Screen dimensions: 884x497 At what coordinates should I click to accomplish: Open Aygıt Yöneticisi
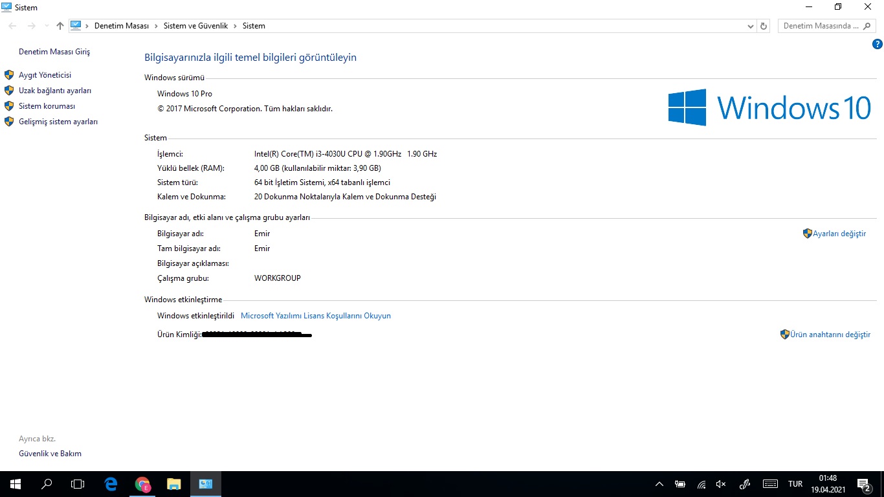pyautogui.click(x=45, y=75)
